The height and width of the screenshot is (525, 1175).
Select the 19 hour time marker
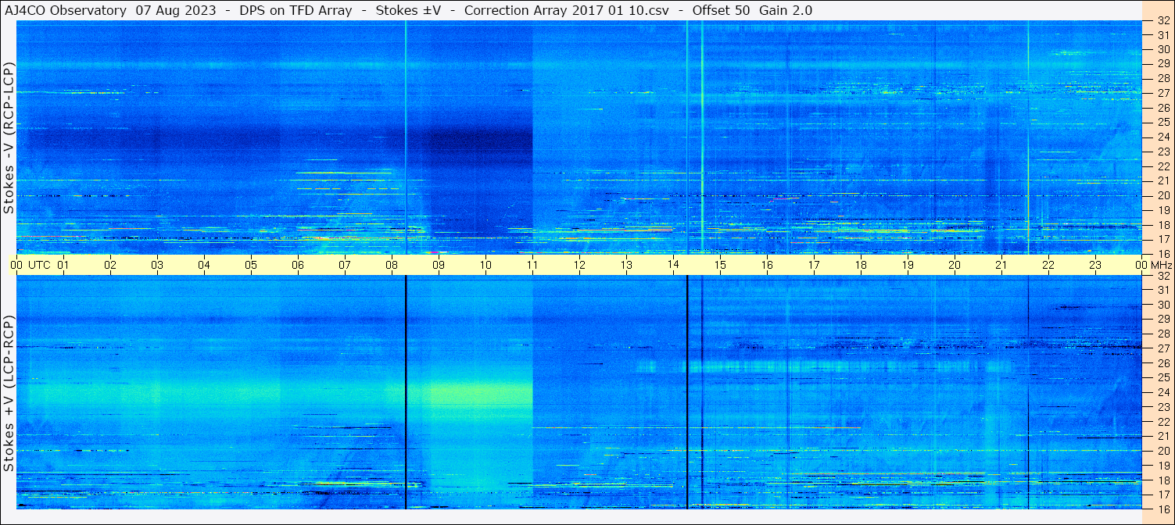pyautogui.click(x=908, y=265)
